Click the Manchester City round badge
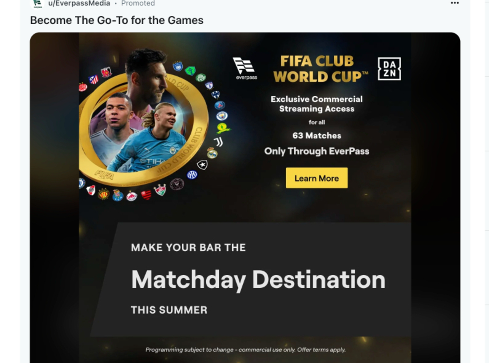489x363 pixels. pos(222,116)
